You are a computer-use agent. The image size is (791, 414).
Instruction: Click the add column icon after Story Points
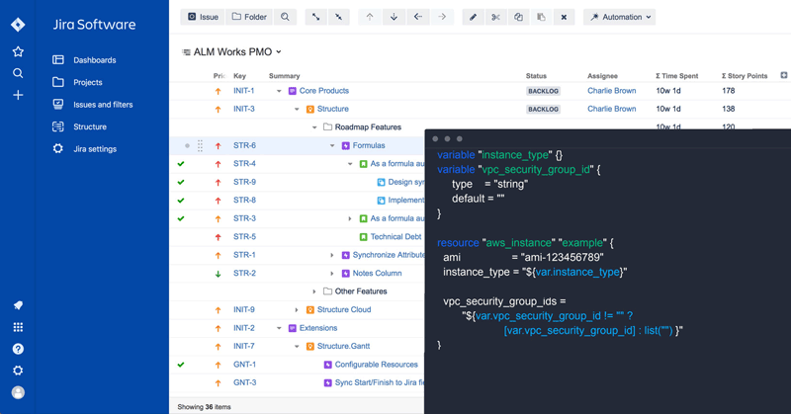pyautogui.click(x=783, y=75)
